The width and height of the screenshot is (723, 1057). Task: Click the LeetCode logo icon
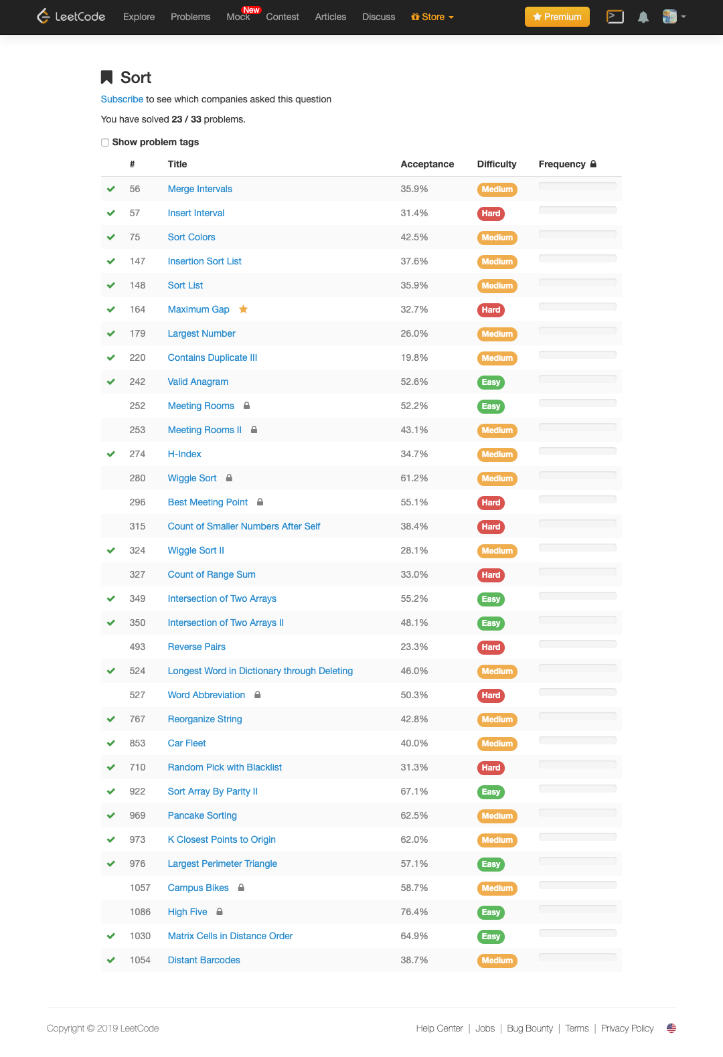click(x=44, y=17)
